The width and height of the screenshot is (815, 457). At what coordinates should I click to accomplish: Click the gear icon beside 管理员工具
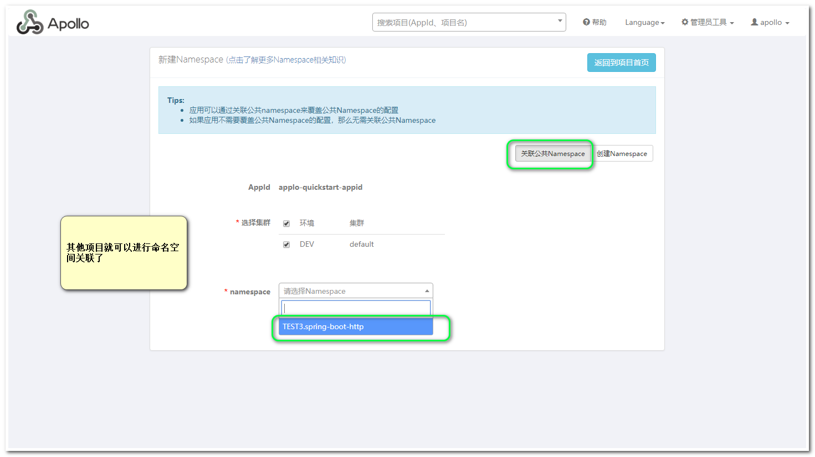(685, 22)
